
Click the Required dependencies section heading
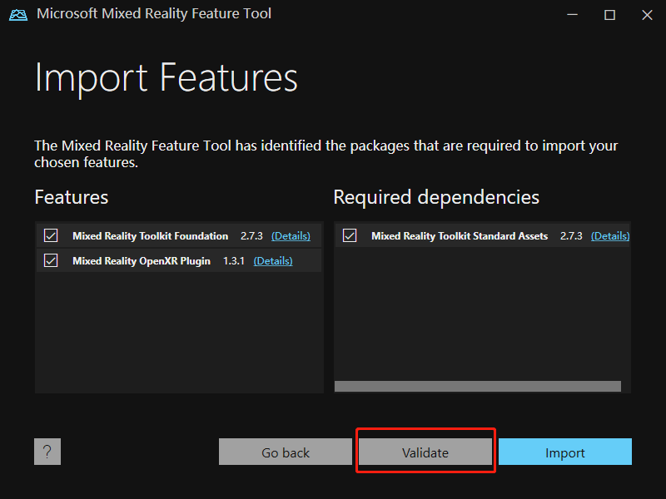click(x=436, y=198)
